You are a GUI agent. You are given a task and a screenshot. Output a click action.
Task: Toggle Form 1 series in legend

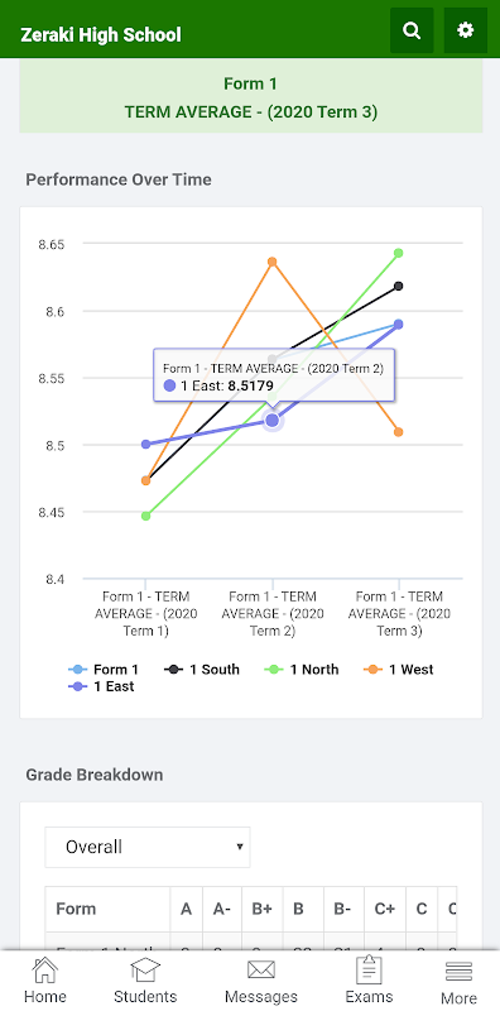tap(103, 669)
